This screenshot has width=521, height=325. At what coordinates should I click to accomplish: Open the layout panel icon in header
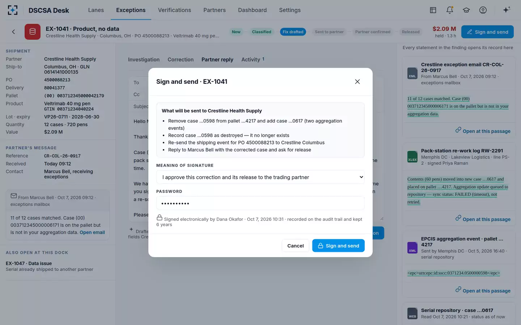coord(433,10)
